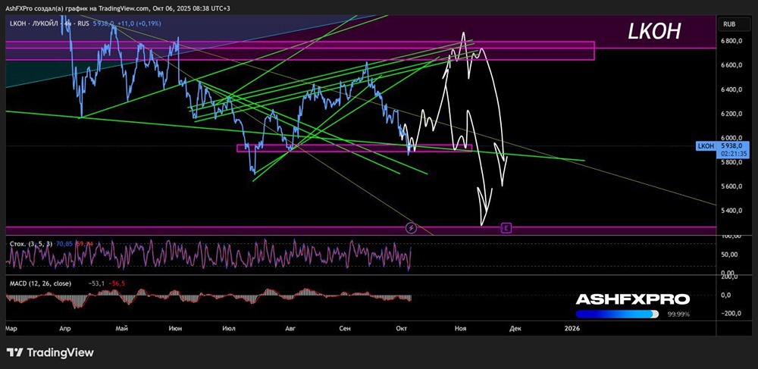Click the +11,0 (+0,19%) price change value
Viewport: 758px width, 369px height.
[139, 23]
